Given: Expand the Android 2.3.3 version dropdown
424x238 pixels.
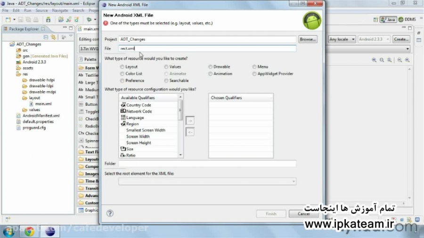Looking at the screenshot, I should point(374,39).
